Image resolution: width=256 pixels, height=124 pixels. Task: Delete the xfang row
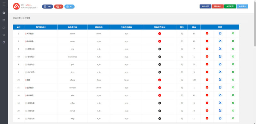click(233, 80)
